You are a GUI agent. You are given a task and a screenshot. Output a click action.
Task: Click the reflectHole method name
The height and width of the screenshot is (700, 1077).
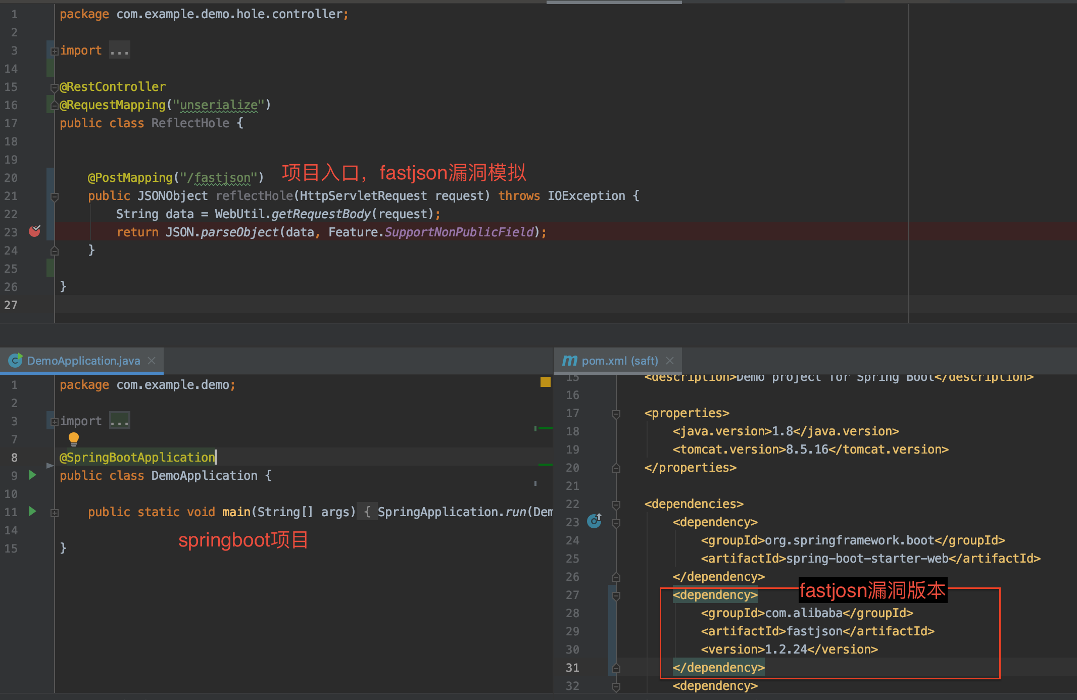255,195
